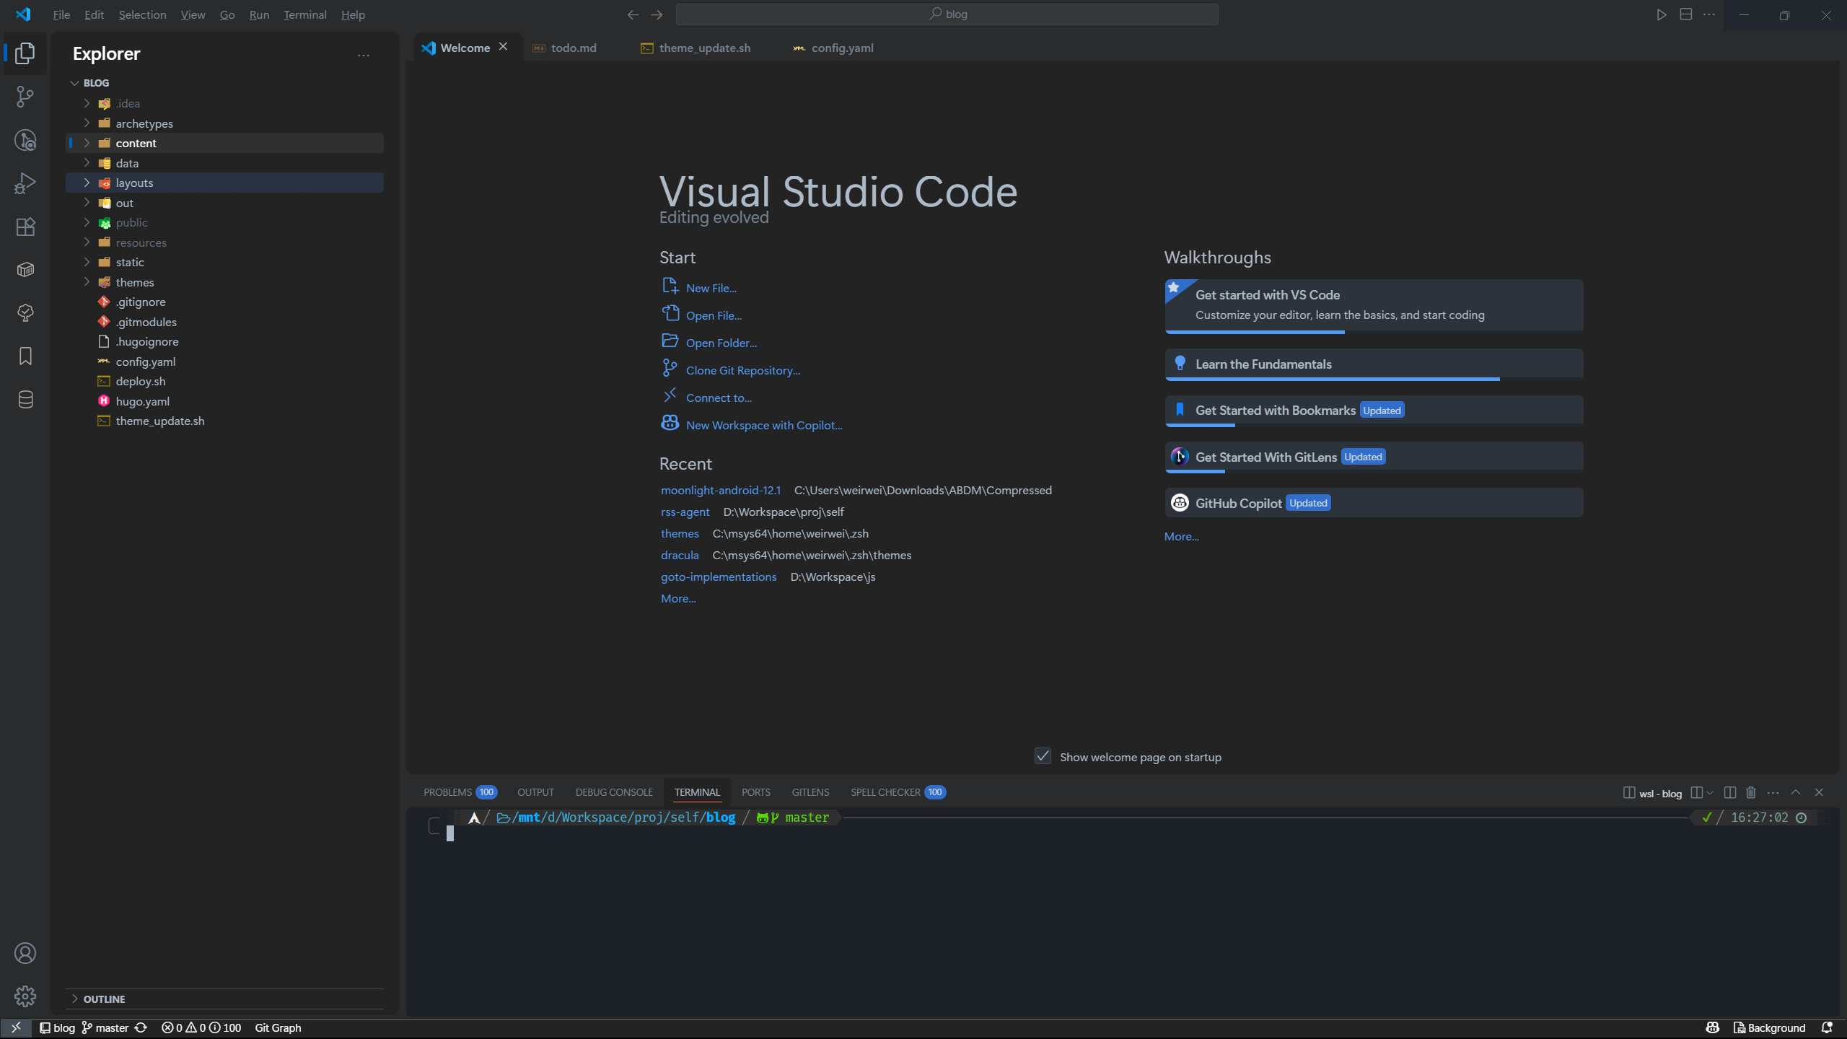Click the Clone Git Repository link
The height and width of the screenshot is (1039, 1847).
point(742,370)
